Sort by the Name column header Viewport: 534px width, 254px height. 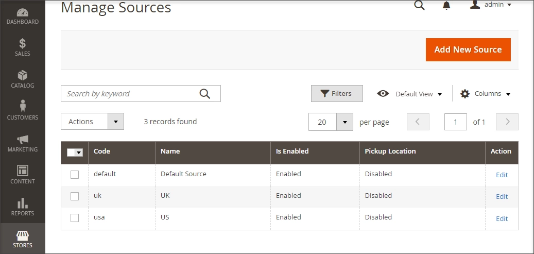point(213,151)
